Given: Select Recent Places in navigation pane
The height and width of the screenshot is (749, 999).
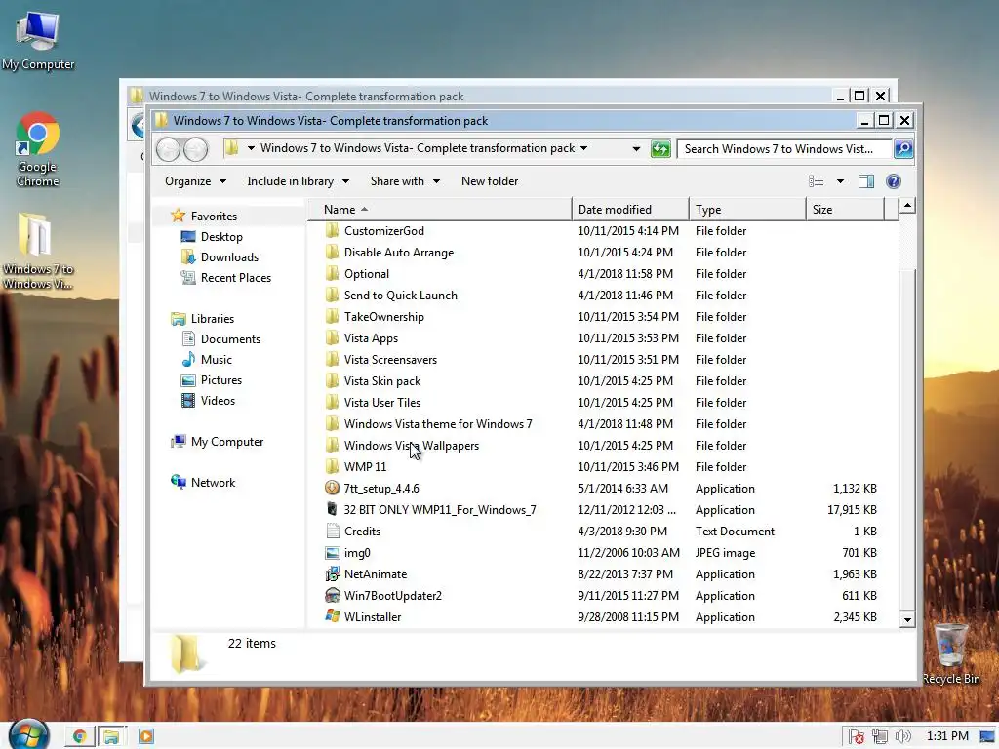Looking at the screenshot, I should point(236,278).
